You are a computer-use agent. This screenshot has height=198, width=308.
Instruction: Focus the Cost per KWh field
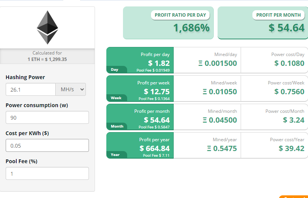pos(47,145)
